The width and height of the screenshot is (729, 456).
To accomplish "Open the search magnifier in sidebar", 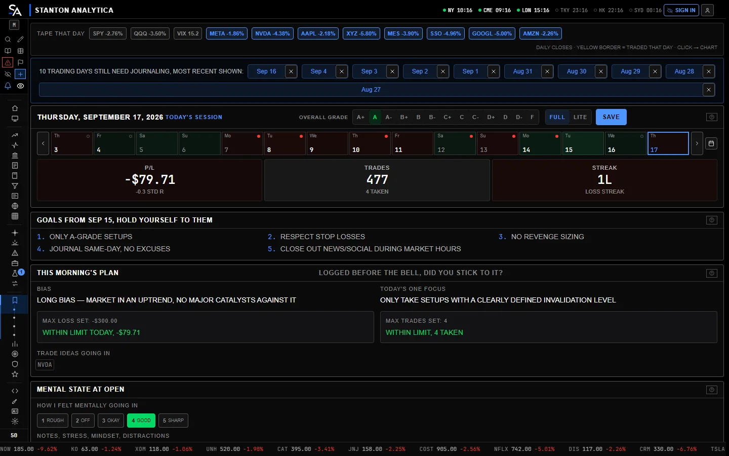I will (x=8, y=39).
